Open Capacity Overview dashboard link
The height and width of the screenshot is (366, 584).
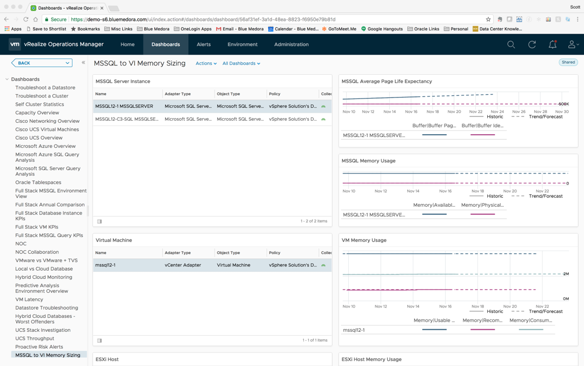coord(37,113)
